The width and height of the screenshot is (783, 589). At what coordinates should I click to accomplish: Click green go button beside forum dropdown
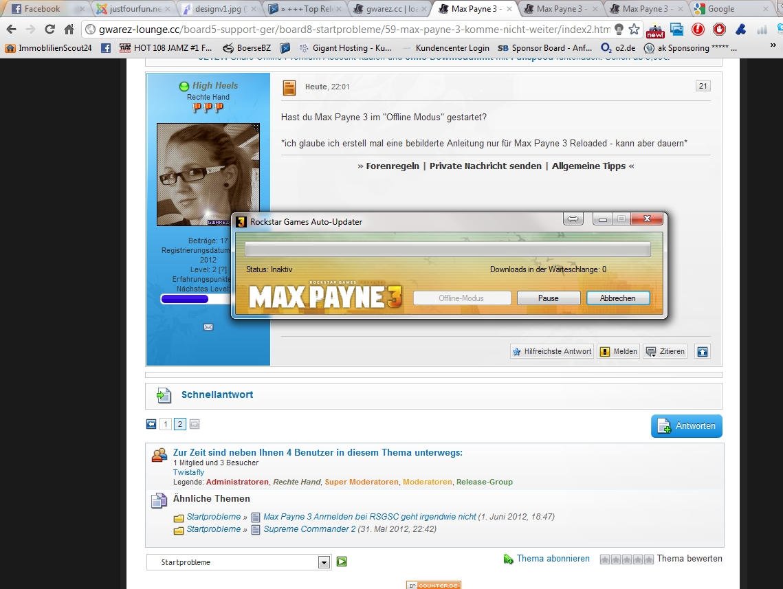342,562
